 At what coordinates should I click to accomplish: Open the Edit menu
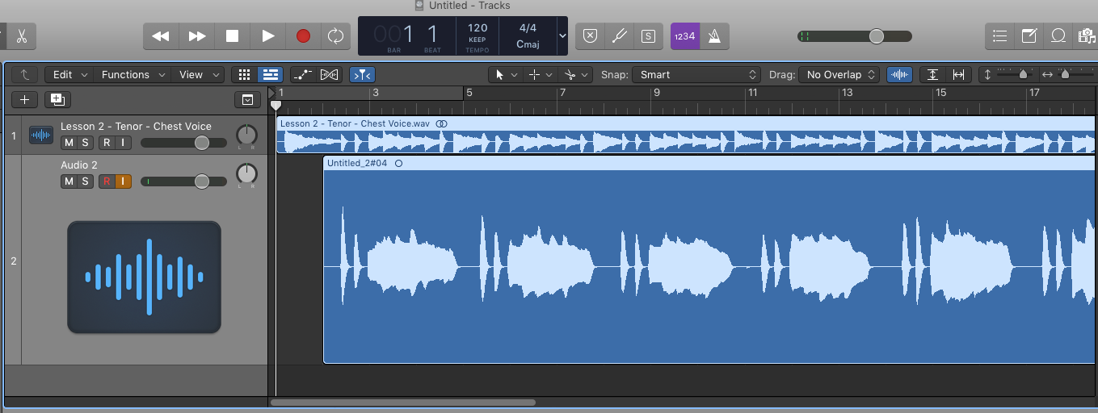69,74
